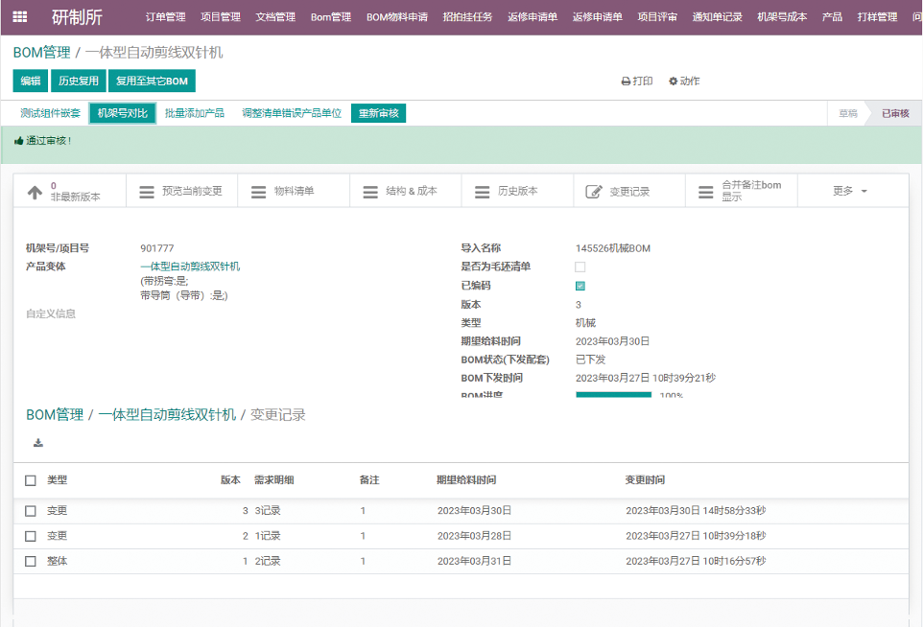
Task: Open the apps grid menu icon
Action: (x=20, y=17)
